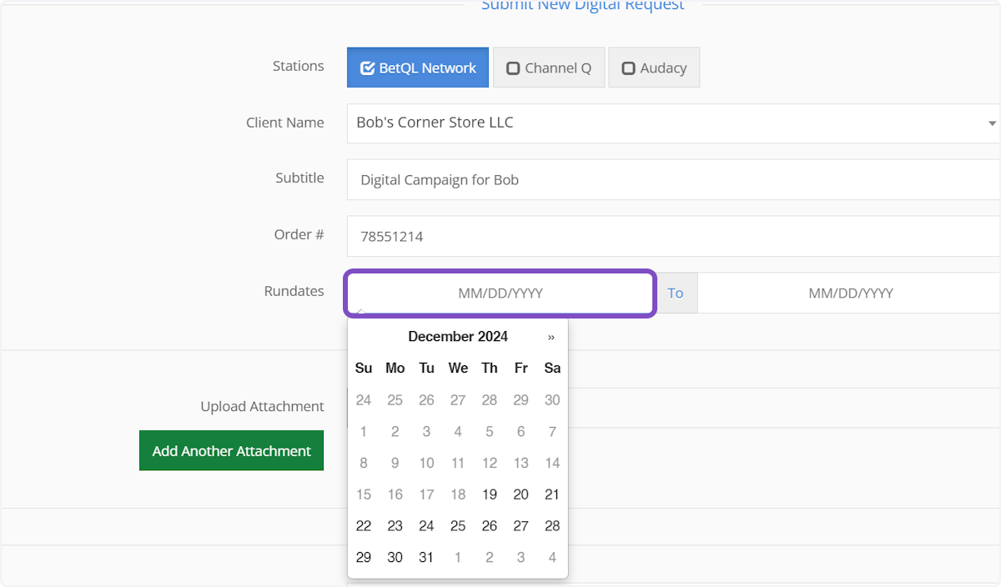1001x587 pixels.
Task: Pick Monday December 30
Action: coord(395,557)
